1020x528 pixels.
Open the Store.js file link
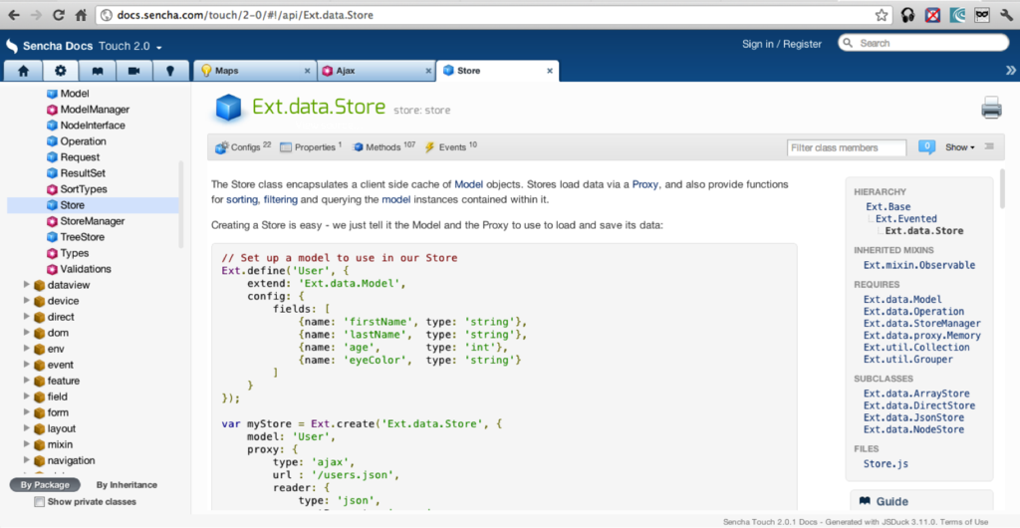[x=886, y=463]
